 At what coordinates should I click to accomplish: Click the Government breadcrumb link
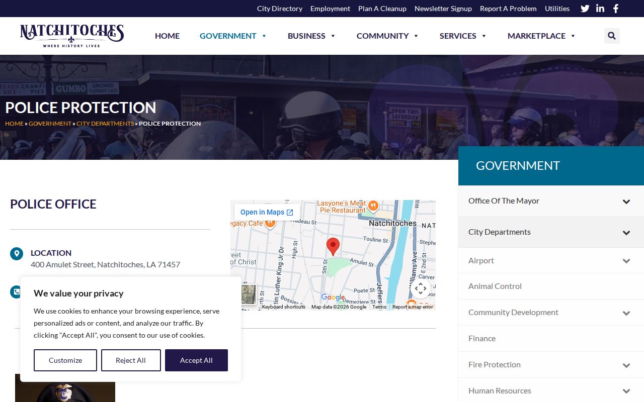click(x=50, y=124)
